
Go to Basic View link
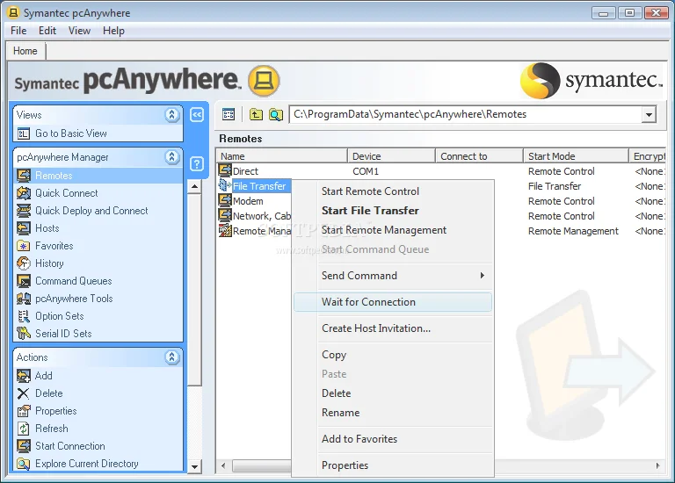pos(70,133)
